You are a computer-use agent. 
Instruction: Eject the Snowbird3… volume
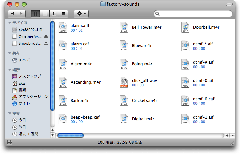[46, 43]
